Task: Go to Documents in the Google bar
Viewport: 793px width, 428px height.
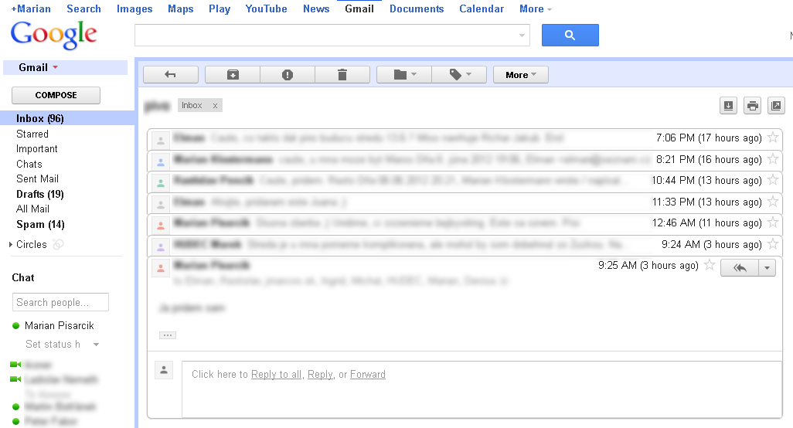Action: pyautogui.click(x=417, y=8)
